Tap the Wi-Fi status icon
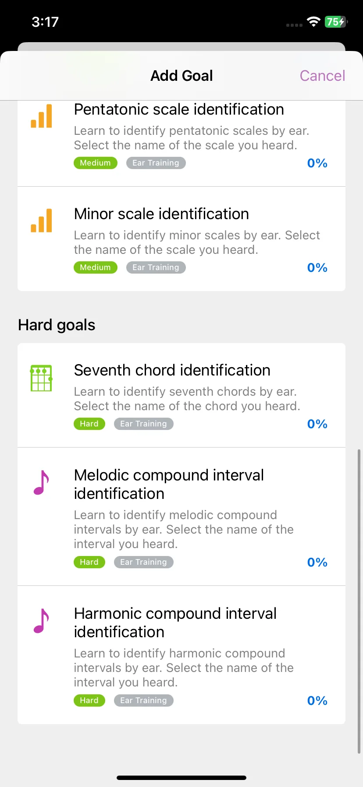Image resolution: width=363 pixels, height=787 pixels. [x=313, y=22]
